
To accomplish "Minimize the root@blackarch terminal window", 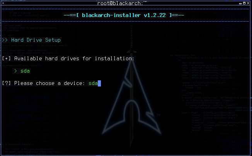I will [x=240, y=3].
